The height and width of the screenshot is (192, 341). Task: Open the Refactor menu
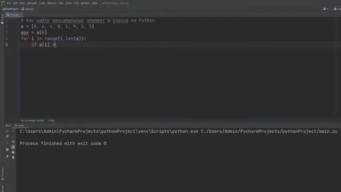[x=52, y=3]
